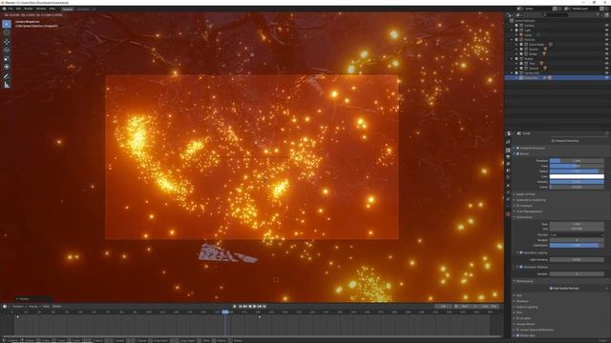Open the Tile Size dropdown

[x=577, y=235]
